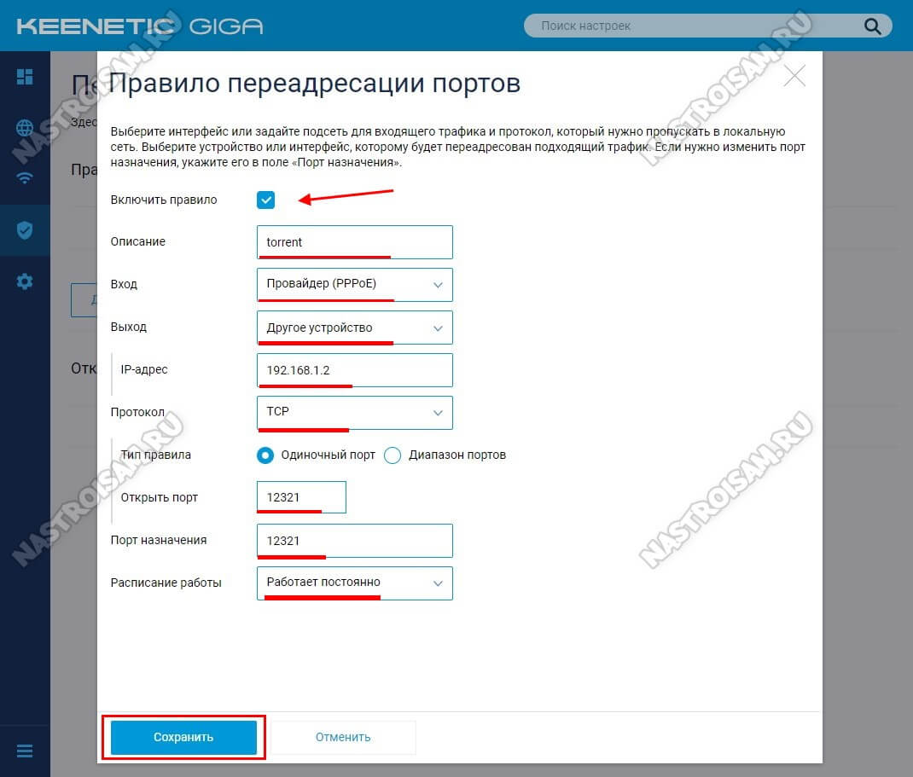Expand the 'Выход' Другое устройство dropdown

point(355,328)
